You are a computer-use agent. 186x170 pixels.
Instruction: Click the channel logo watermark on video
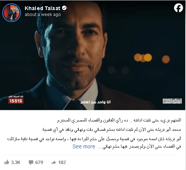tap(172, 101)
